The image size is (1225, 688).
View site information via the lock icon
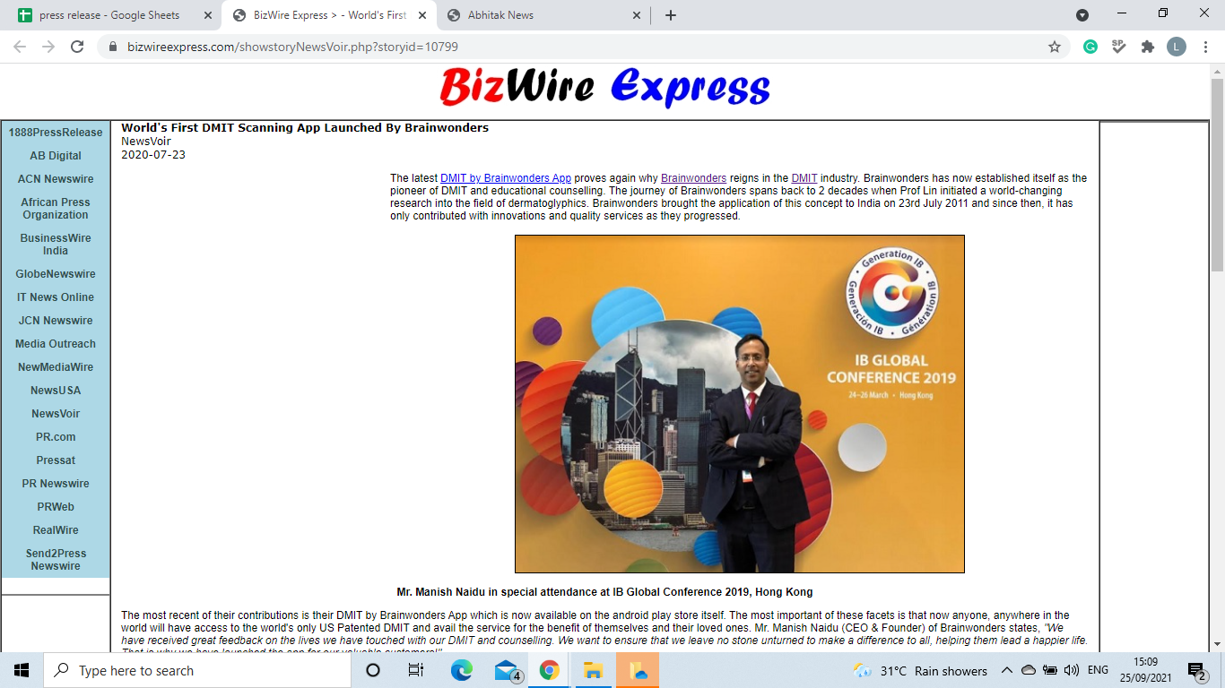112,47
